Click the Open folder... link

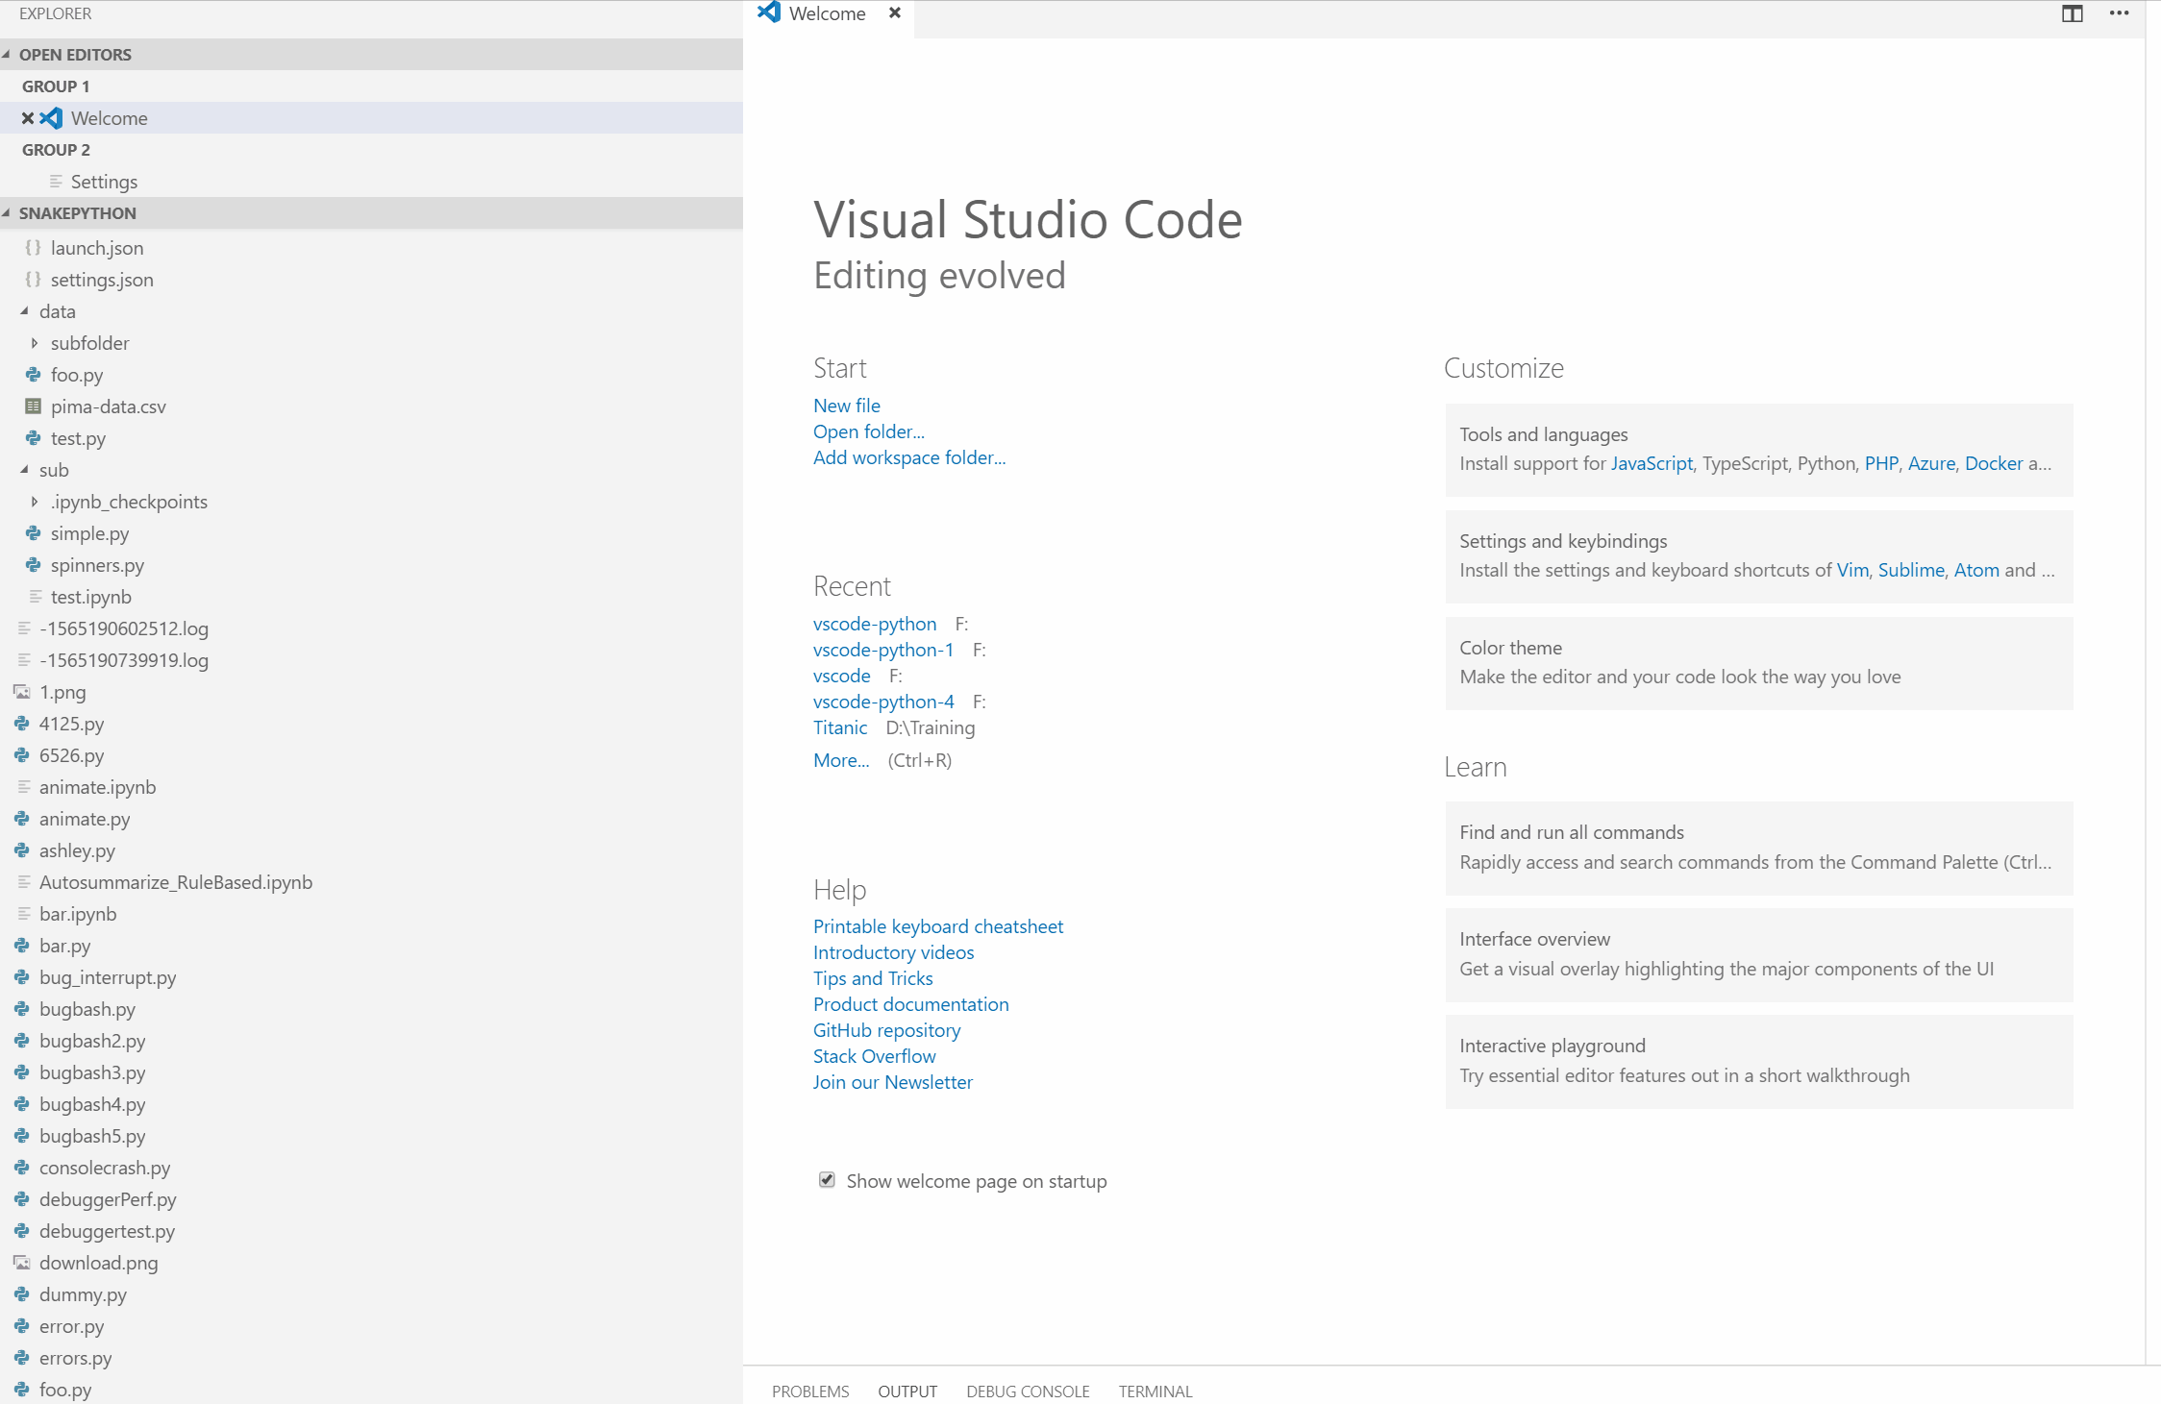tap(869, 431)
